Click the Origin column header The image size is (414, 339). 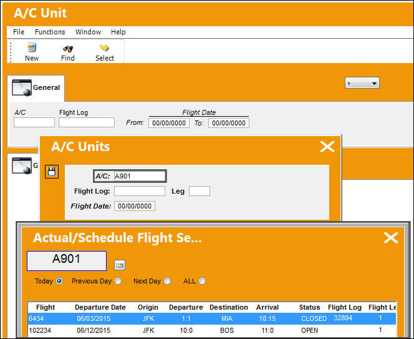[x=148, y=307]
